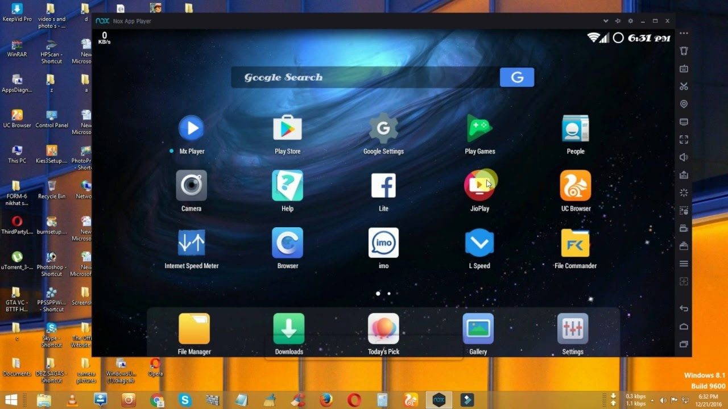Image resolution: width=728 pixels, height=409 pixels.
Task: Toggle Nox fullscreen mode
Action: tap(684, 139)
